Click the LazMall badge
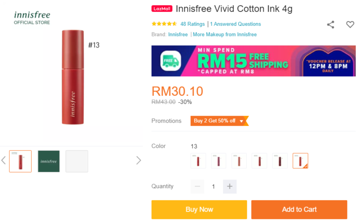 [x=162, y=9]
